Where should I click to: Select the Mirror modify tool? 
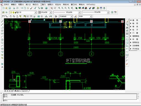pos(127,28)
